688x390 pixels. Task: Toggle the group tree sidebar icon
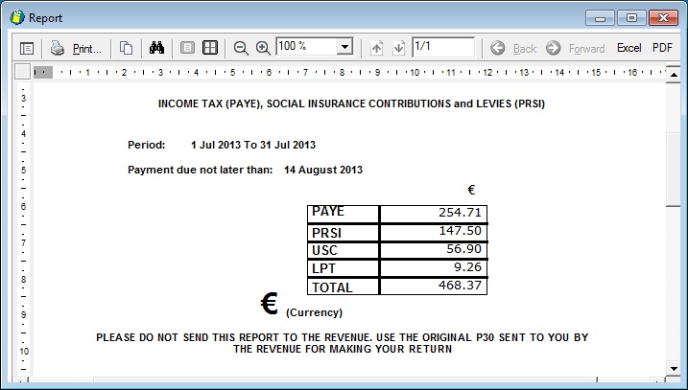tap(27, 48)
